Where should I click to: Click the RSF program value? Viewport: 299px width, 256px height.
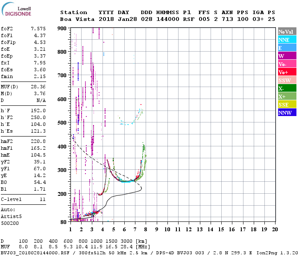pos(189,19)
